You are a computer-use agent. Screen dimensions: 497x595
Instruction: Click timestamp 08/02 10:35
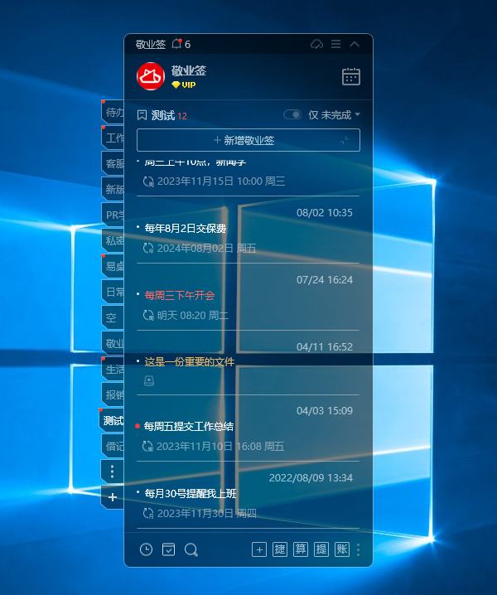click(x=325, y=213)
